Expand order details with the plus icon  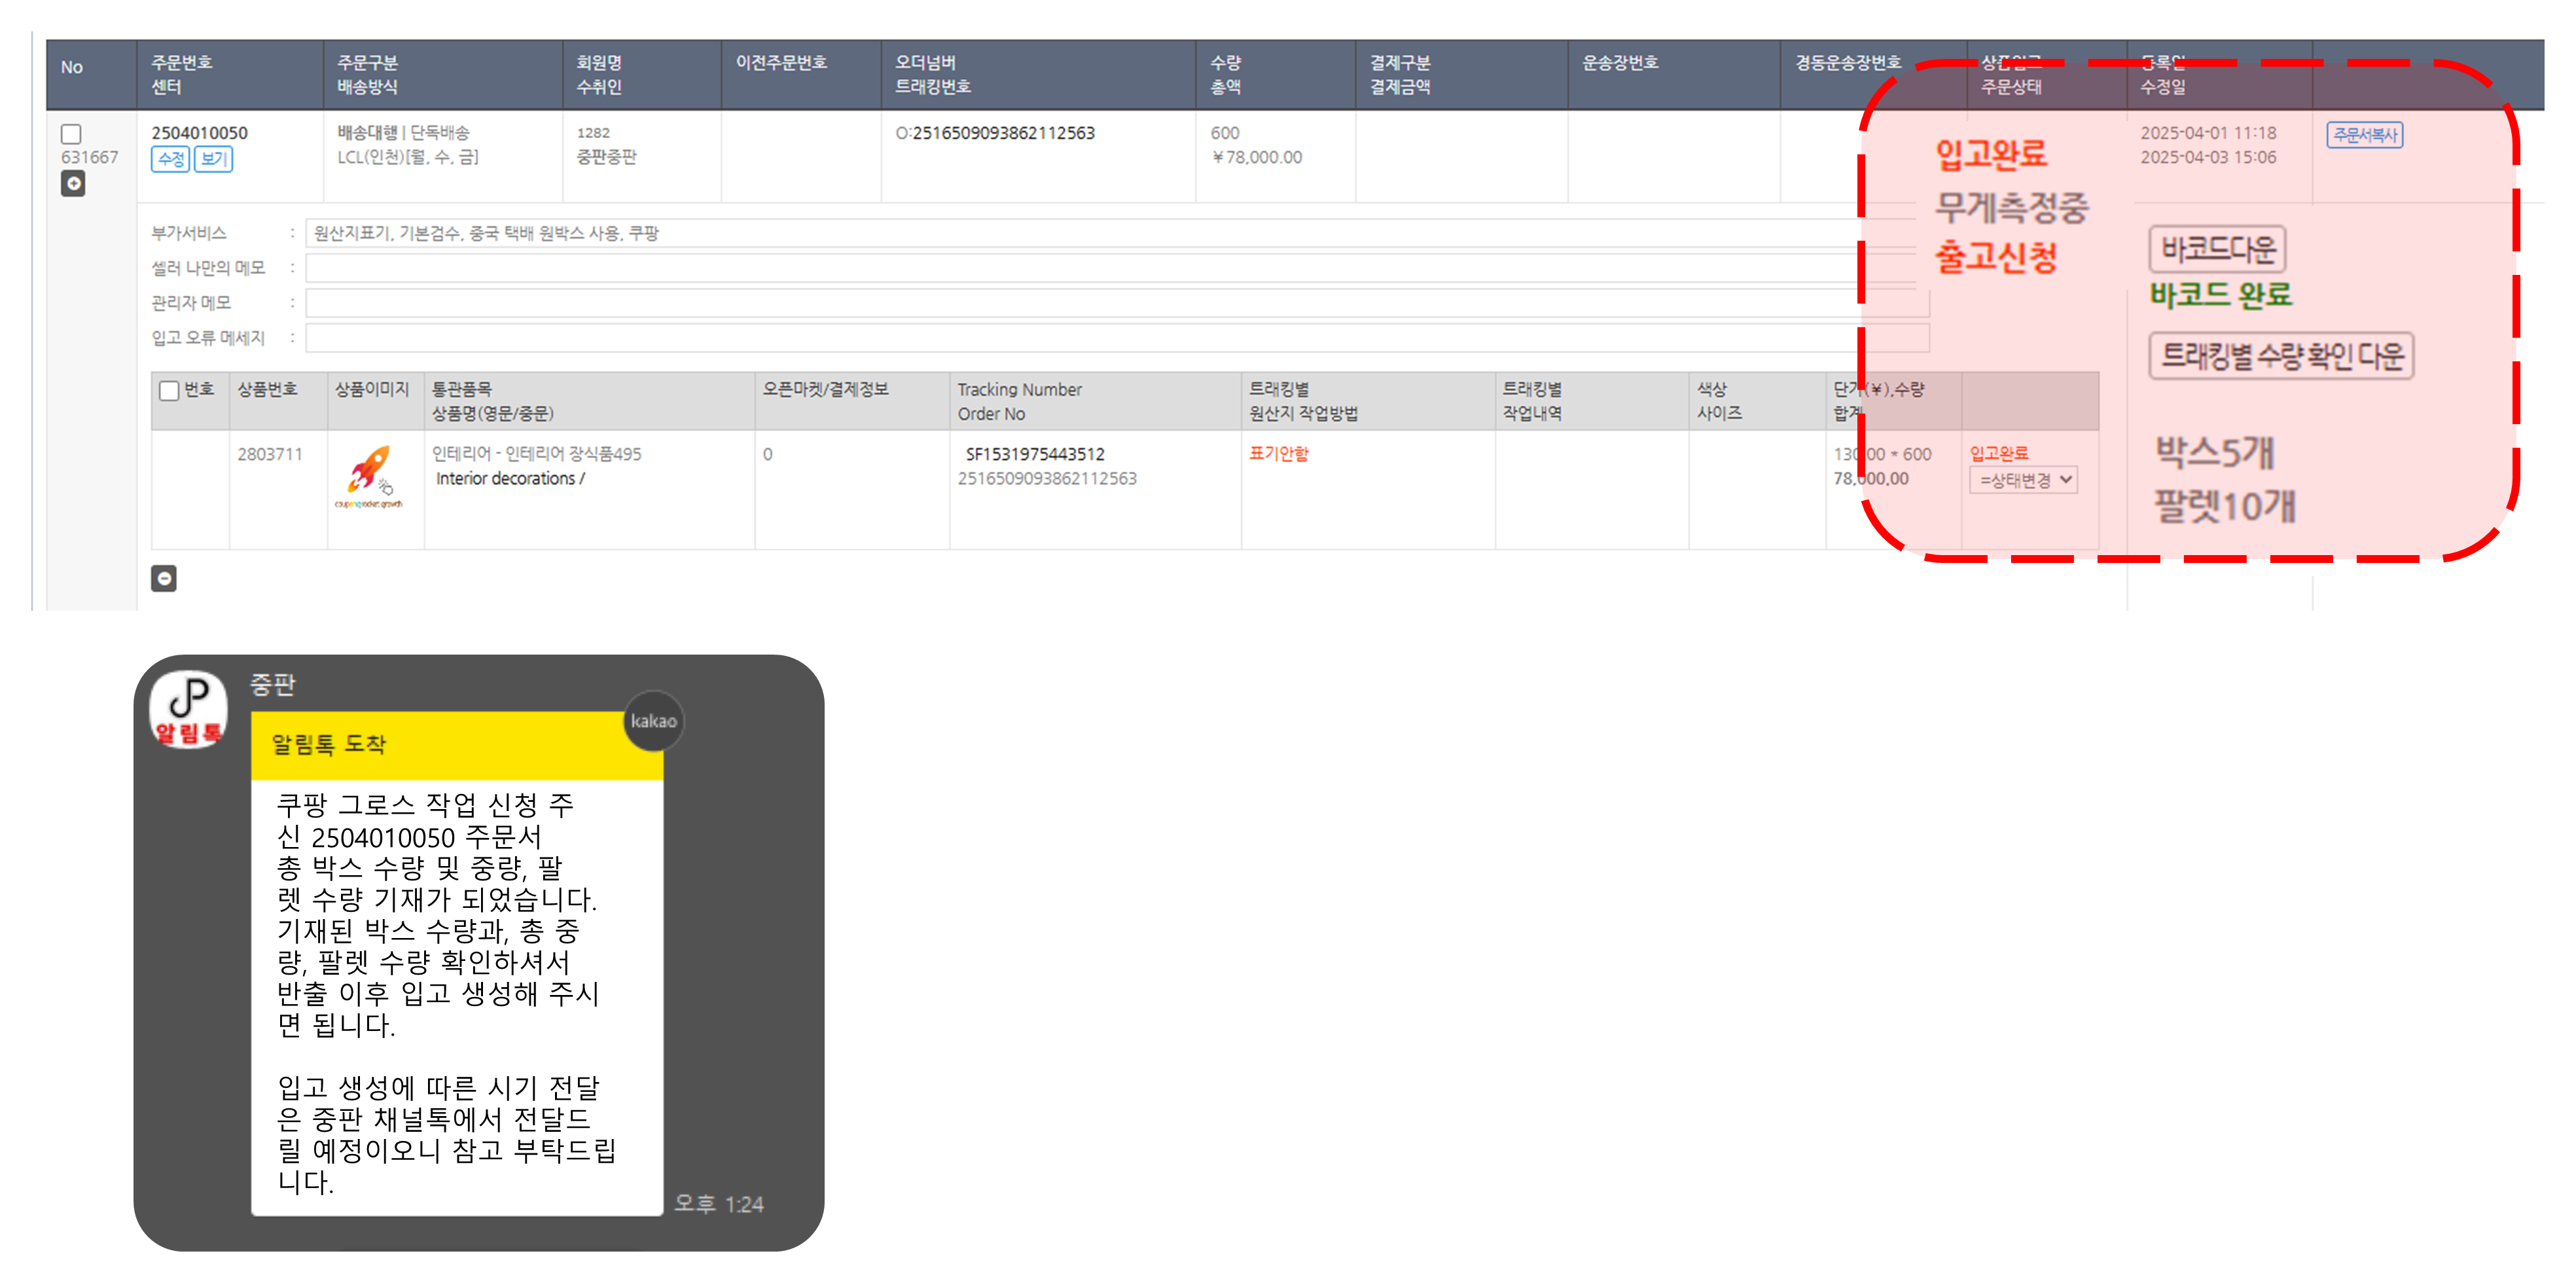pyautogui.click(x=73, y=184)
